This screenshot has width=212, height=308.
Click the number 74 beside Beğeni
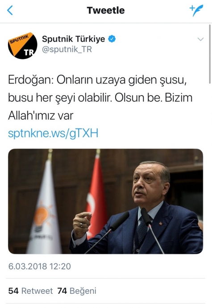62,291
